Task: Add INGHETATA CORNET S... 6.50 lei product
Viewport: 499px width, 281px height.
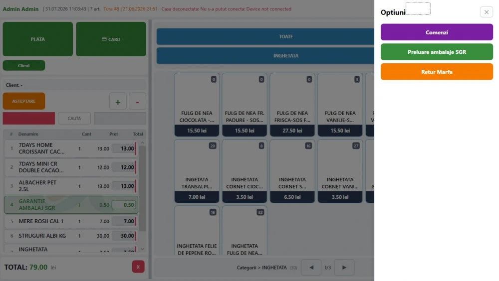Action: click(292, 171)
